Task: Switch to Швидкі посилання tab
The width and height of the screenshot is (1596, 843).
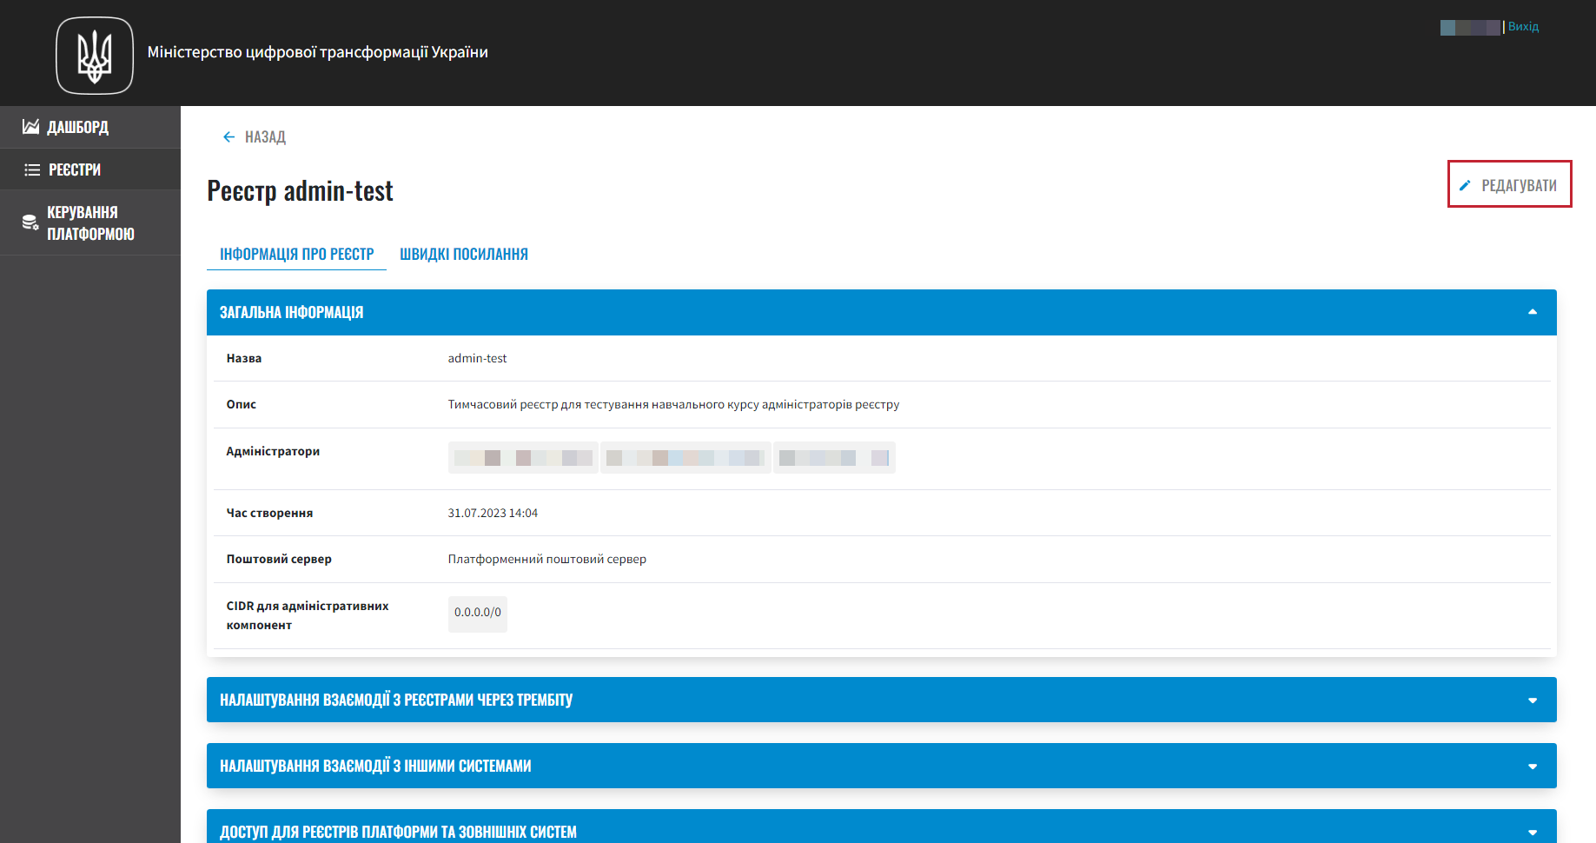Action: [463, 255]
